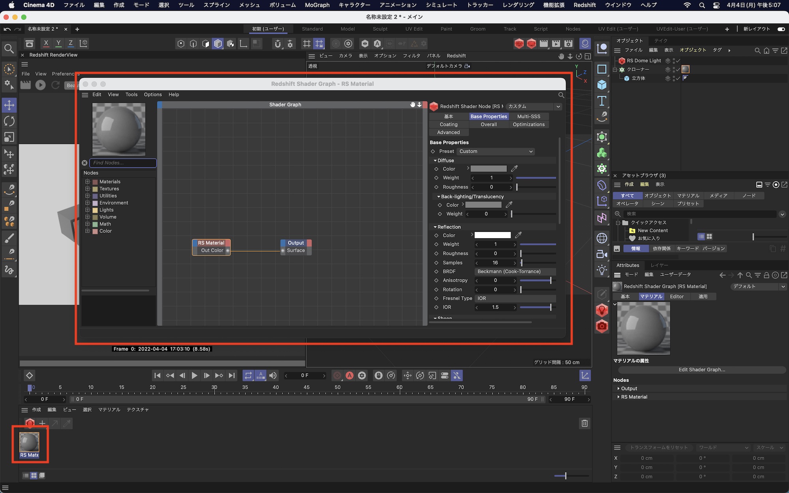Click the Diffuse Color eyedropper icon
The width and height of the screenshot is (789, 493).
pos(514,169)
